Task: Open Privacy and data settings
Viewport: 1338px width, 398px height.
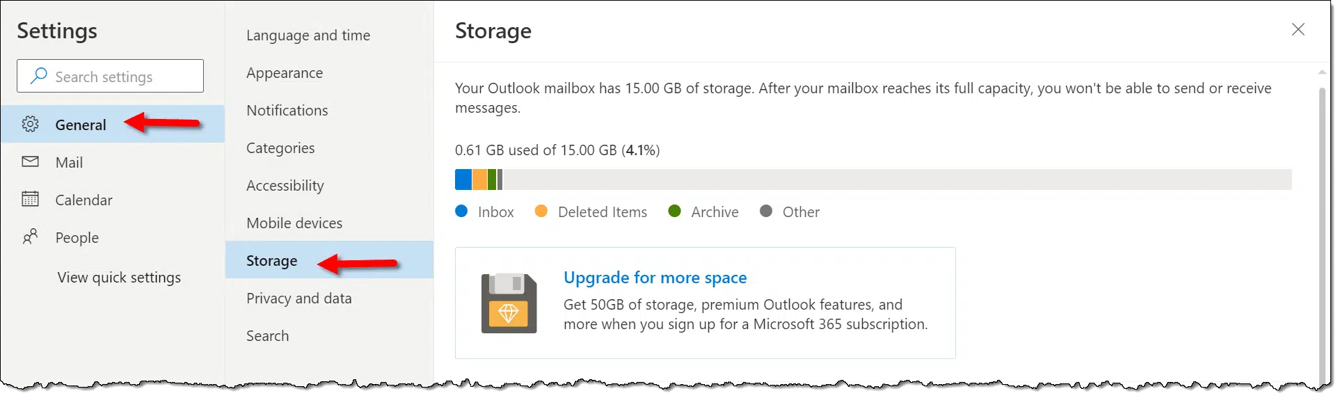Action: tap(299, 298)
